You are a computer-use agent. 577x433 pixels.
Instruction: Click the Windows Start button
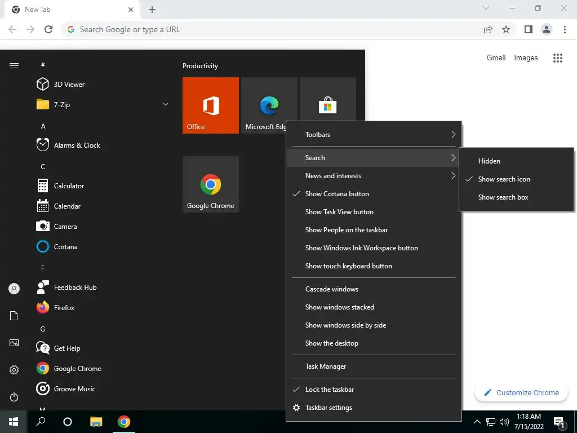coord(14,422)
